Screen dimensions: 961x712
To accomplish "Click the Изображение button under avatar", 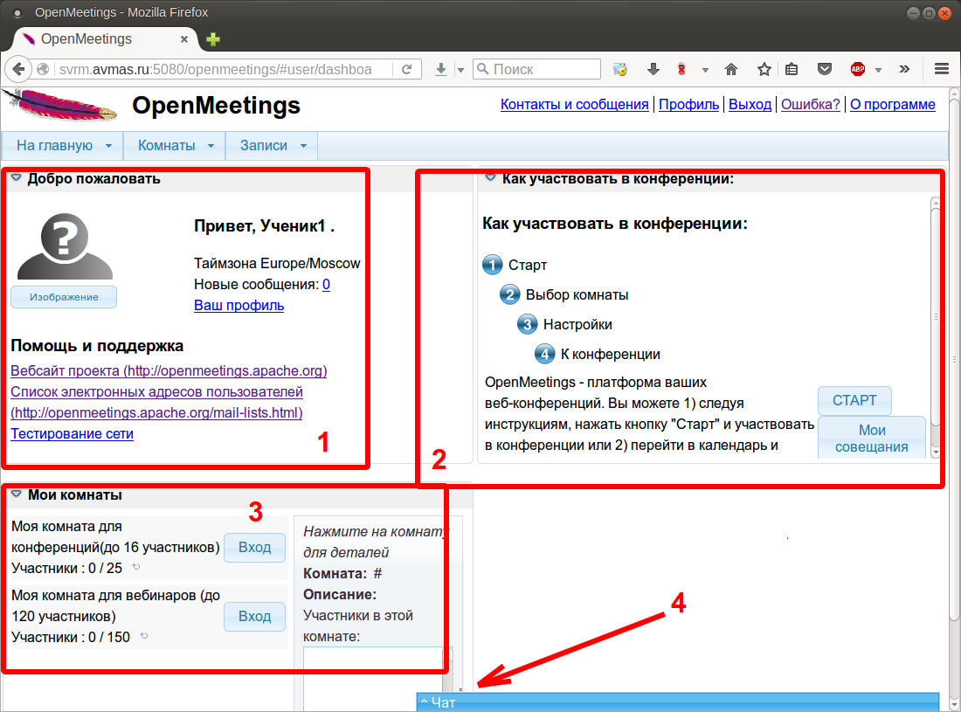I will click(64, 297).
